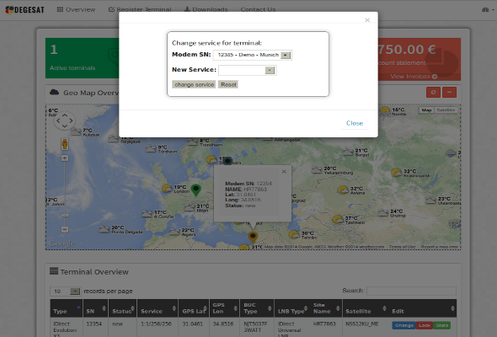Screen dimensions: 497x337
Task: Click the terminal Search input field
Action: tap(411, 291)
